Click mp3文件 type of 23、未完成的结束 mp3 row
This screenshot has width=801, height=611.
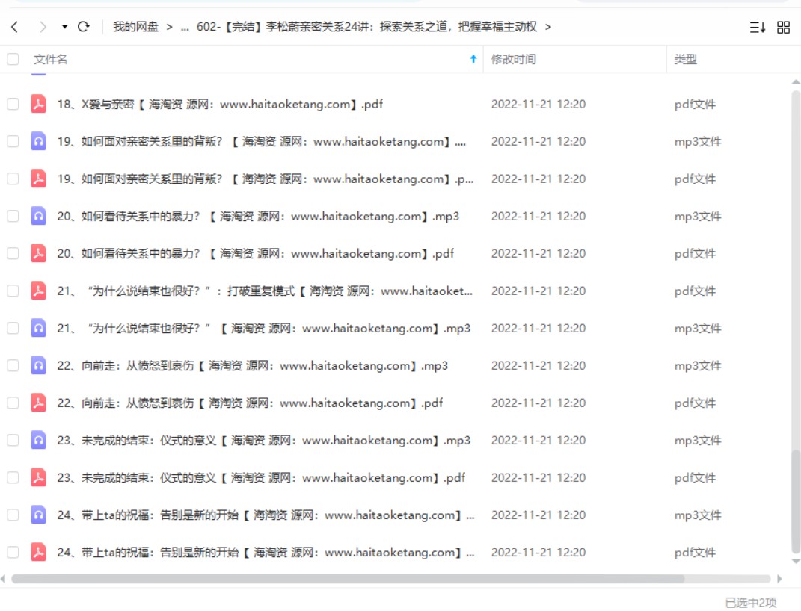(698, 440)
